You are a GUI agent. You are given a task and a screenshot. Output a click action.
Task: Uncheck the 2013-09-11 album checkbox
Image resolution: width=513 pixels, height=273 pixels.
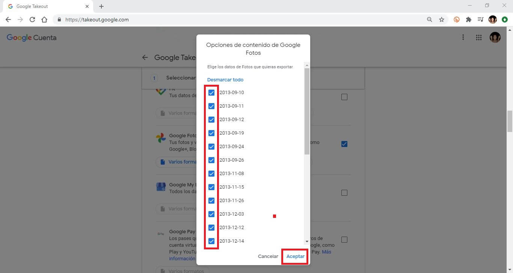point(211,106)
